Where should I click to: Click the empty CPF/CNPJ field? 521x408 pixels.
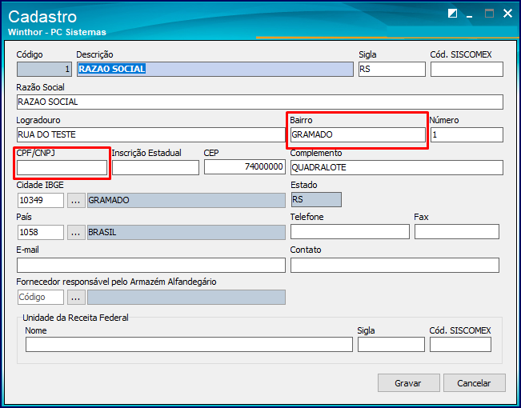62,167
